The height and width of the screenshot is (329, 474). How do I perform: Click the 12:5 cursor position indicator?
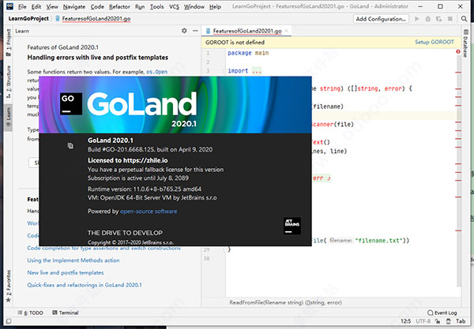pyautogui.click(x=406, y=321)
